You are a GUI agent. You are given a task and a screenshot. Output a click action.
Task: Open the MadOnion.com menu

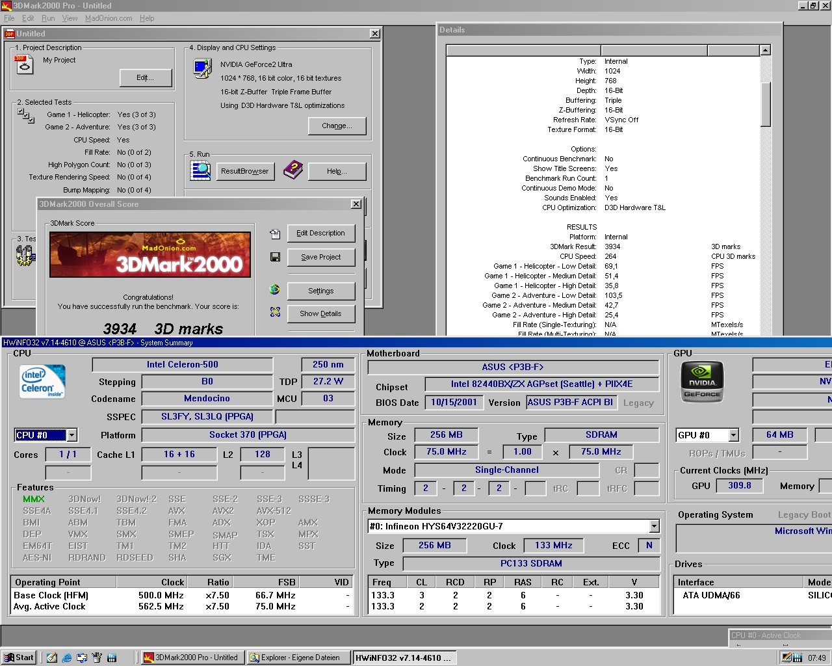pyautogui.click(x=109, y=18)
